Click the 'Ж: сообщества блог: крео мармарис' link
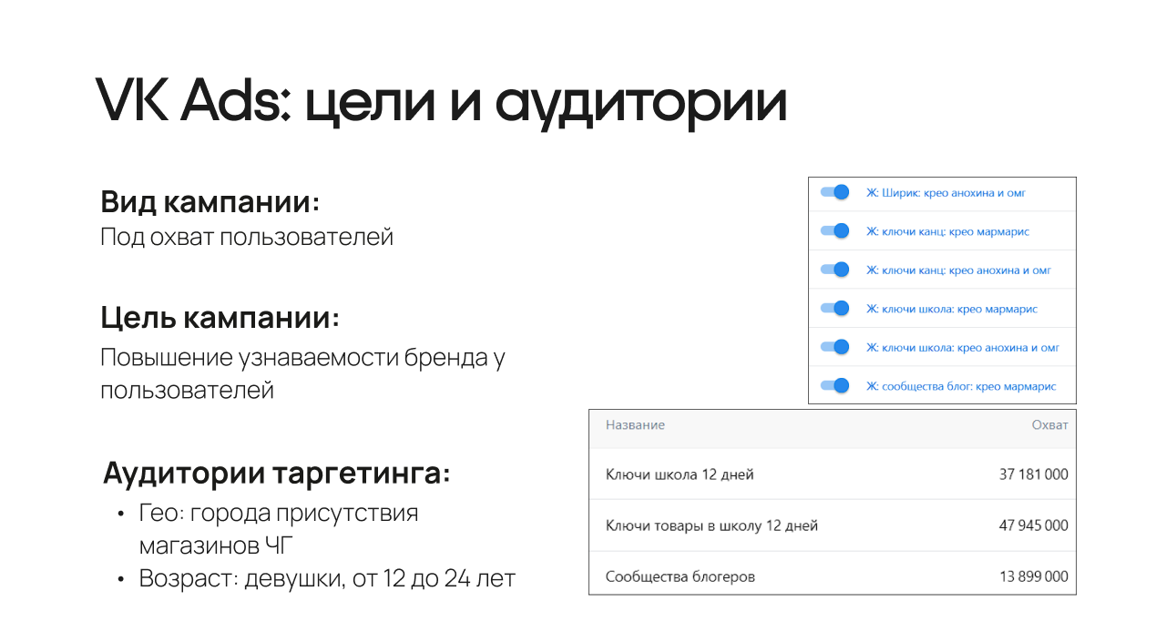 point(960,386)
